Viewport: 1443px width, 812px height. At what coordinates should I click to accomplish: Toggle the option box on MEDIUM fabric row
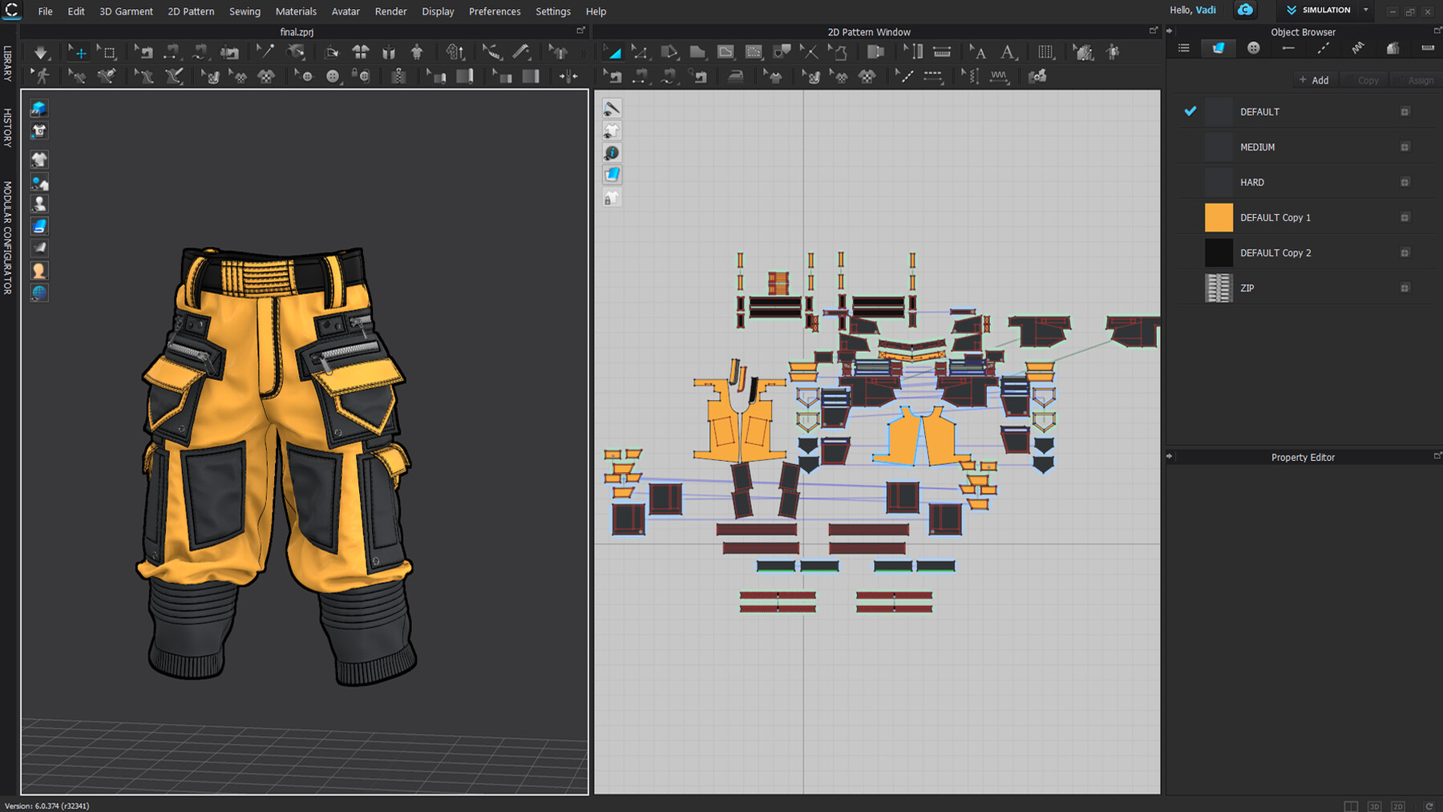tap(1405, 147)
